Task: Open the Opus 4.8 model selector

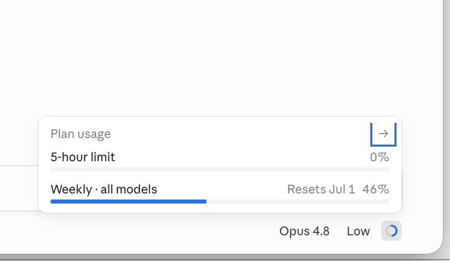Action: click(304, 231)
